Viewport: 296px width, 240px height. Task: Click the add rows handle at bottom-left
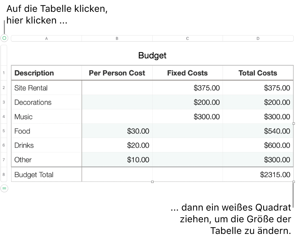pyautogui.click(x=4, y=188)
